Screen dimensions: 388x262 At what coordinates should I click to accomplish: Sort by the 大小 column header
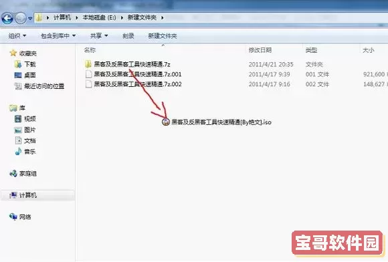(x=368, y=50)
